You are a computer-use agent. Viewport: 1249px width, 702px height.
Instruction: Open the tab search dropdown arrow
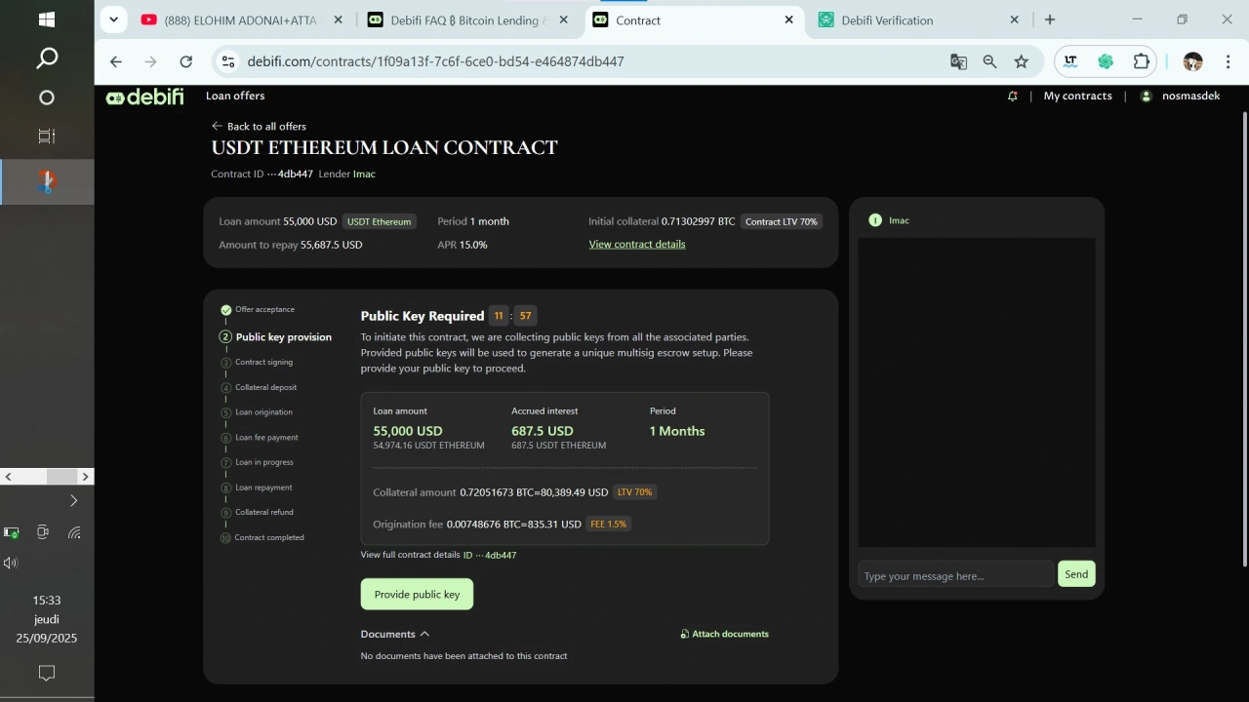pos(114,19)
